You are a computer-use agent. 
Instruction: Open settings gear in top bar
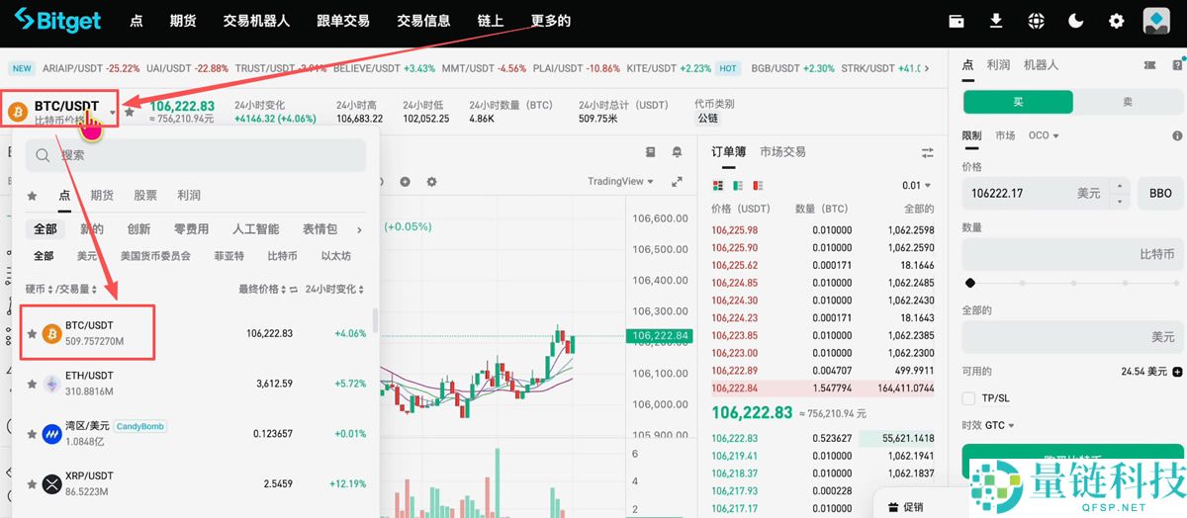(1117, 21)
